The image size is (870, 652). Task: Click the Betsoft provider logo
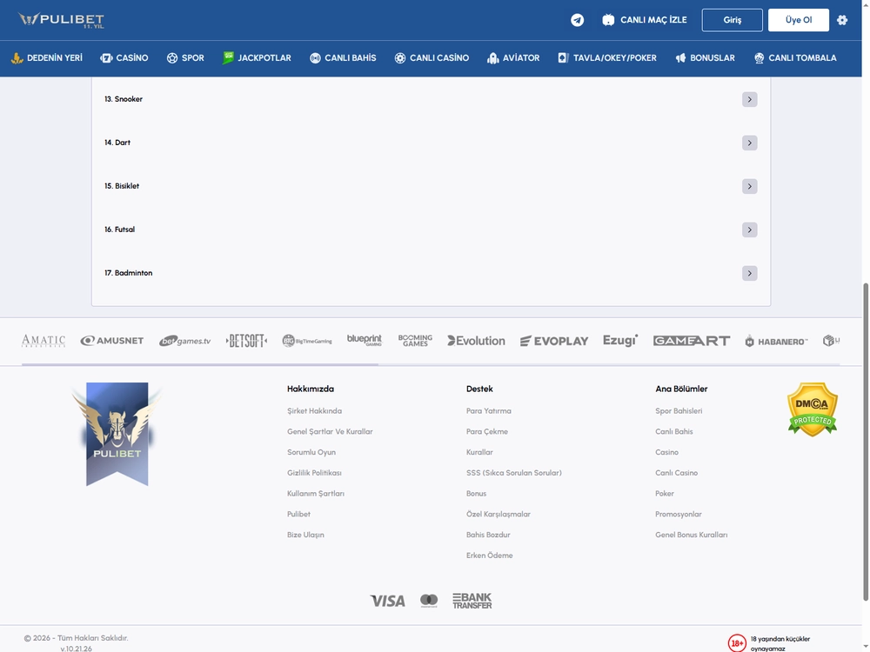pos(246,341)
